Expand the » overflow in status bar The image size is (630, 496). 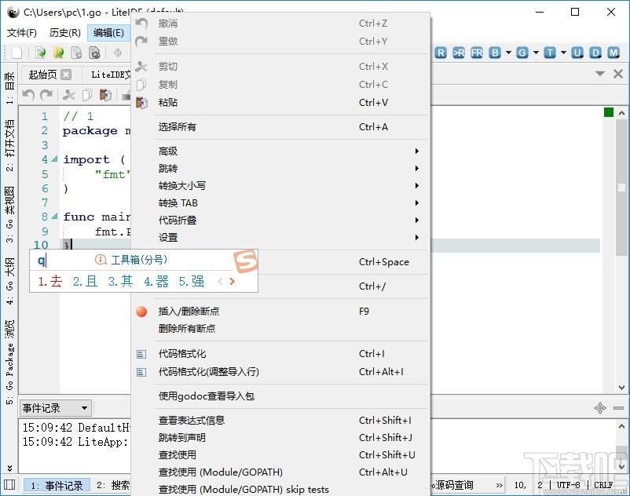coord(499,485)
